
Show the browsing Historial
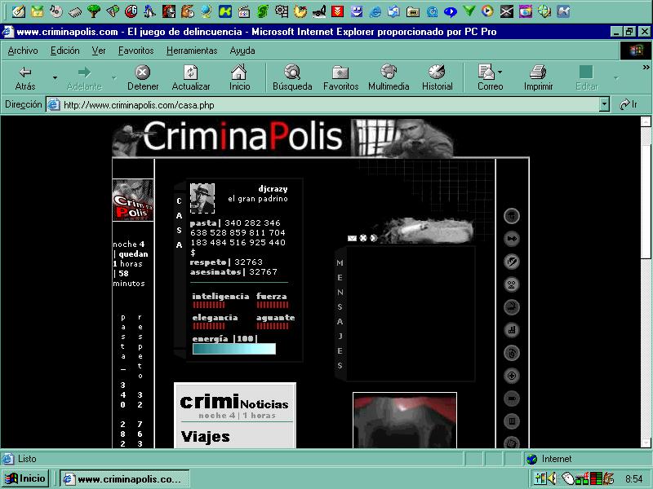438,77
